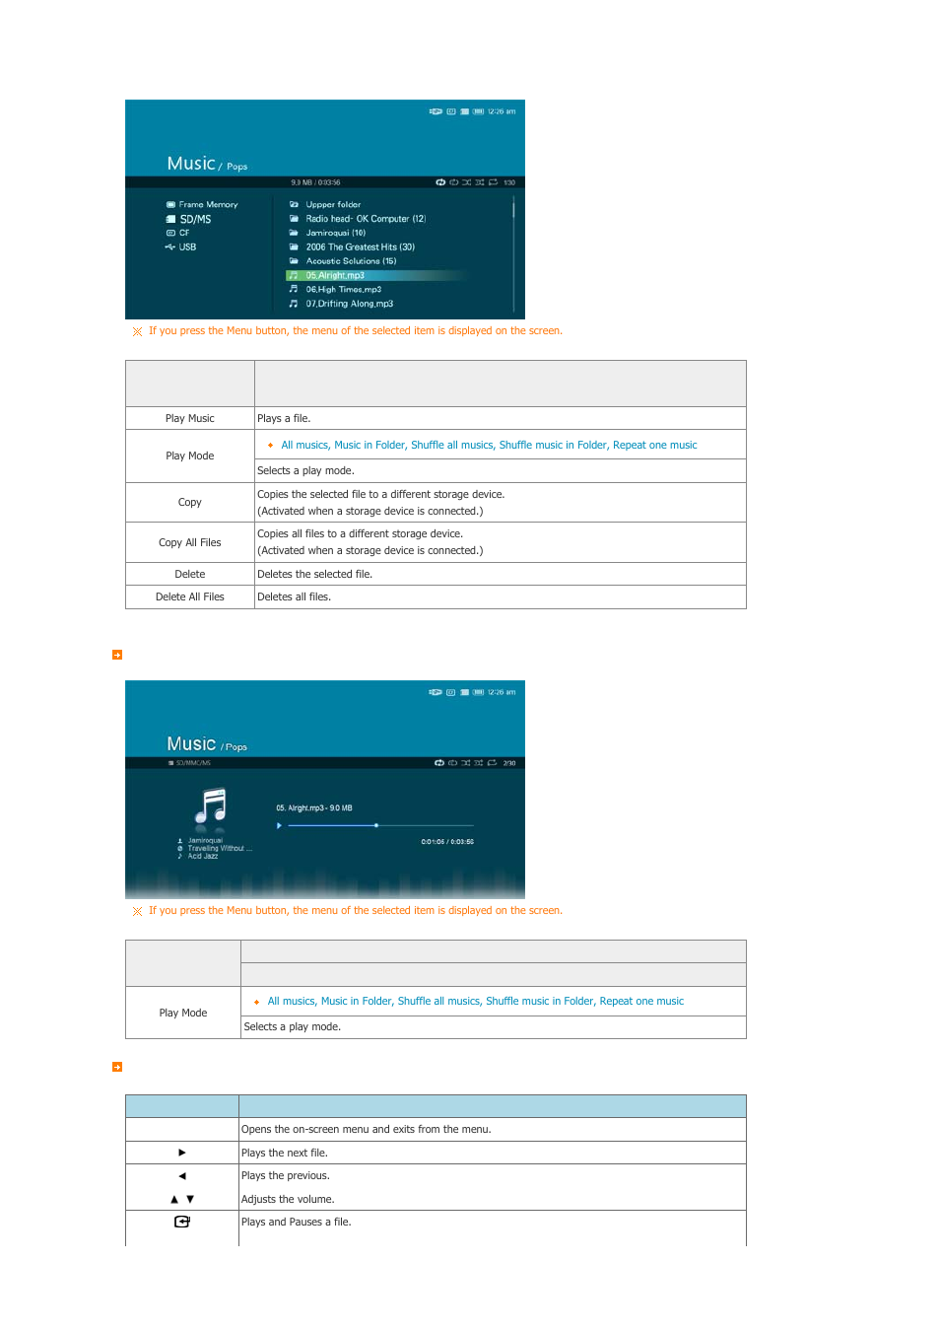This screenshot has width=940, height=1331.
Task: Click the Copy All Files cell
Action: click(x=190, y=542)
